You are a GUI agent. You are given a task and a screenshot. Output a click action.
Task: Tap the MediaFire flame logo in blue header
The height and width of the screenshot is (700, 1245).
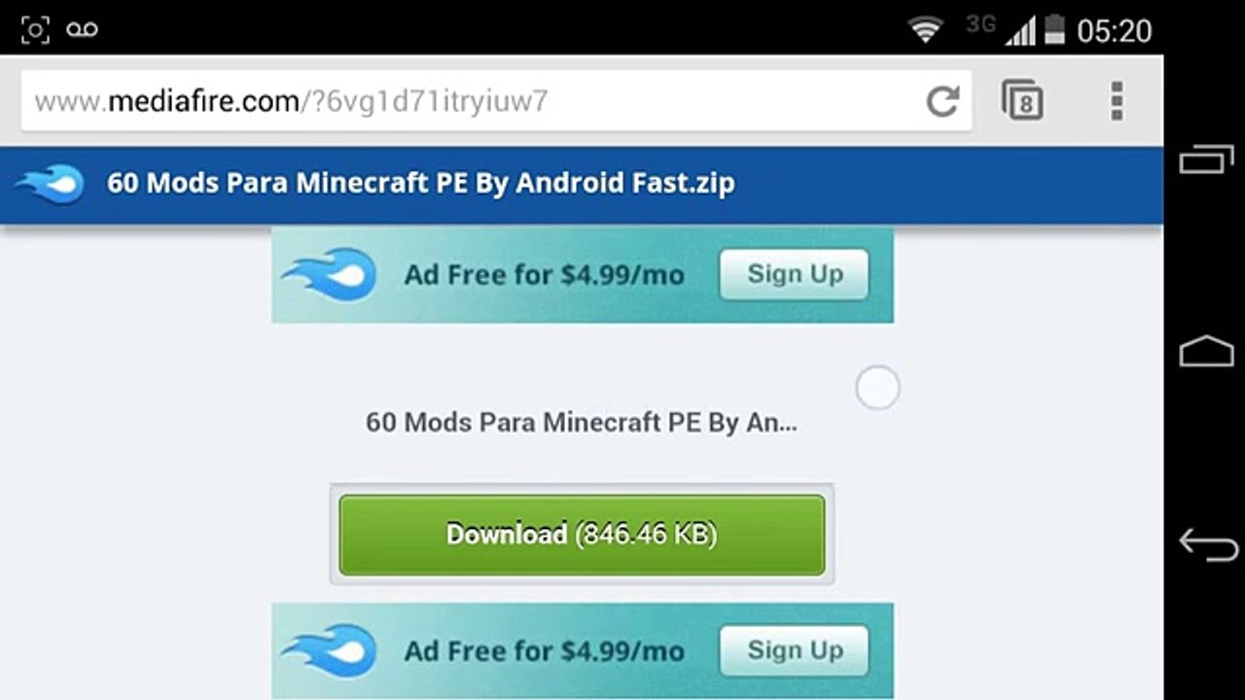coord(51,184)
